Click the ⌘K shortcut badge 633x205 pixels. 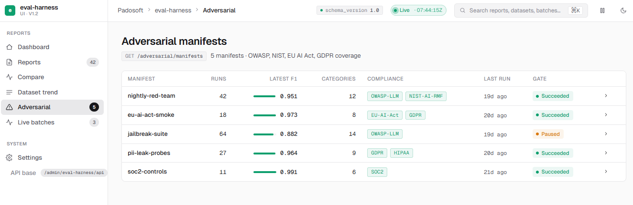[x=575, y=10]
